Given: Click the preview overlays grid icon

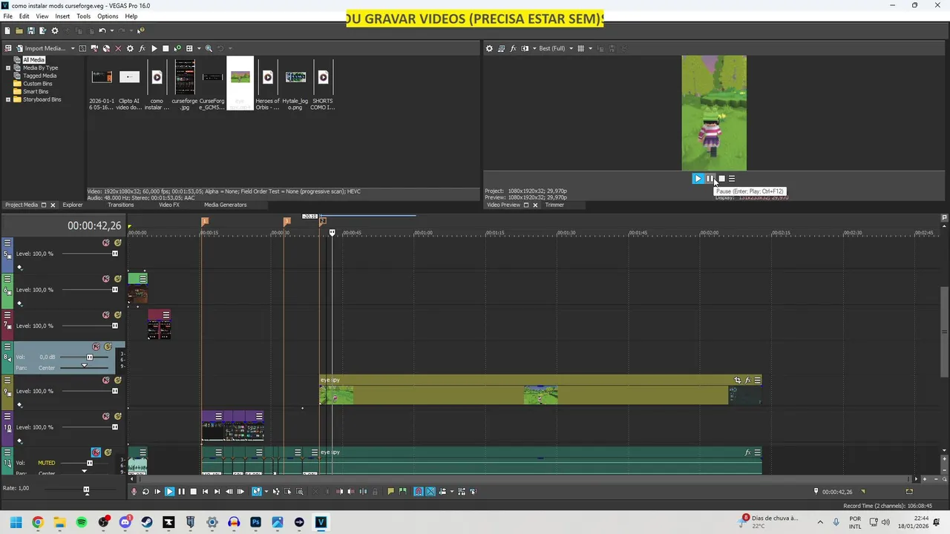Looking at the screenshot, I should point(580,48).
